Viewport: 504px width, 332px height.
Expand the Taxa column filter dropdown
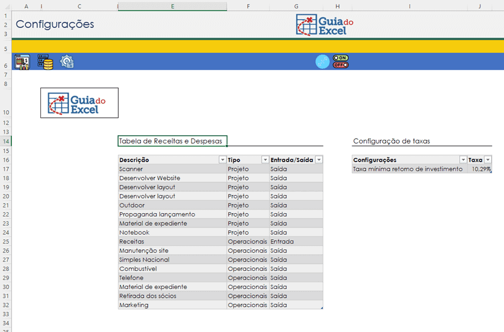[488, 160]
